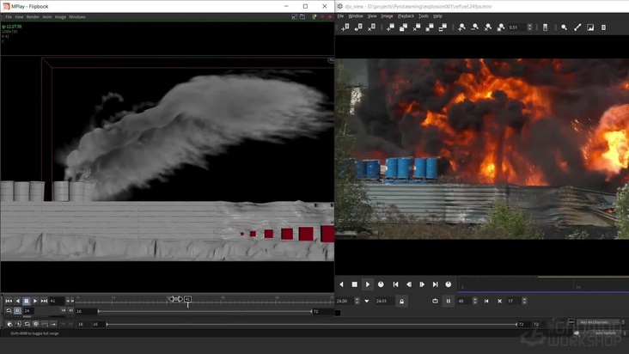Viewport: 629px width, 354px height.
Task: Open the Image menu in djv_view
Action: pos(387,16)
